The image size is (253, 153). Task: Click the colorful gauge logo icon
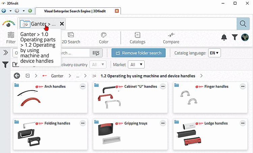pyautogui.click(x=9, y=23)
